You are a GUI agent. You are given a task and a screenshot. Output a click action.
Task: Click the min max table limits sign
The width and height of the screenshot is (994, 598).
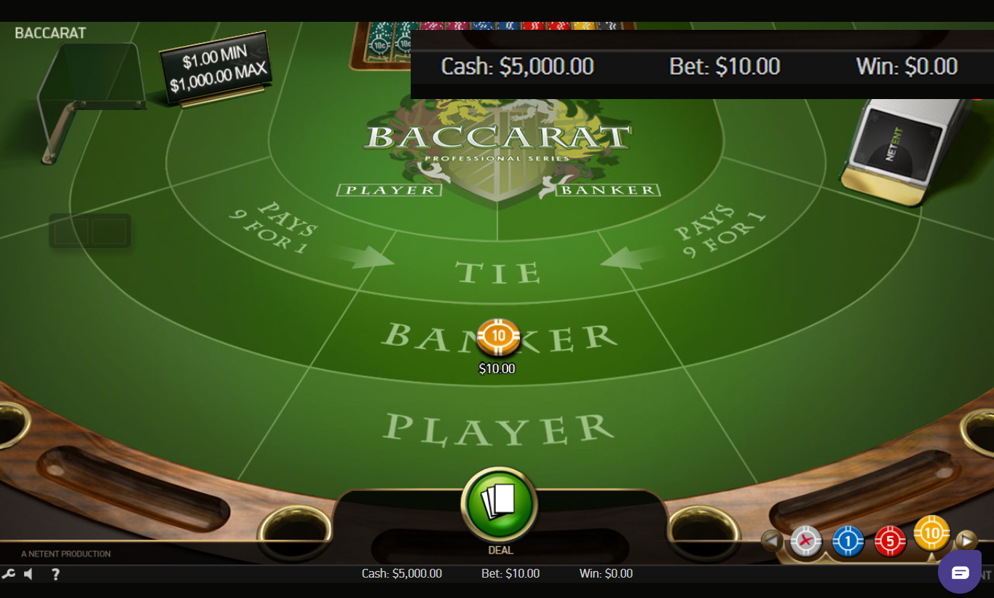(x=216, y=68)
